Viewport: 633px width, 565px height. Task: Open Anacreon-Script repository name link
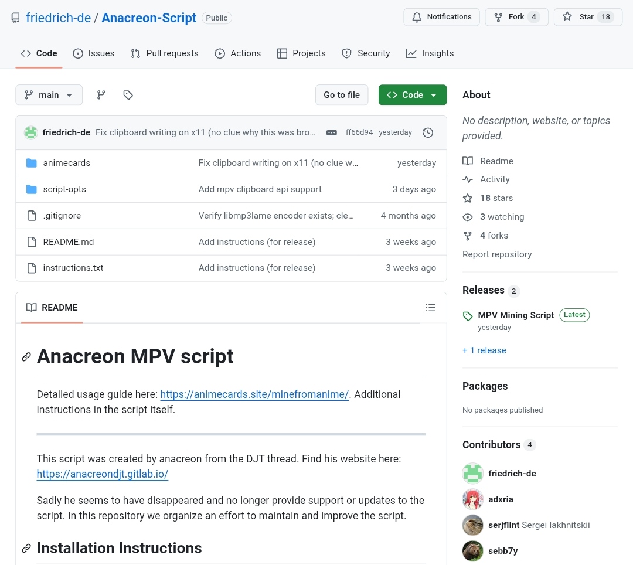(x=149, y=18)
